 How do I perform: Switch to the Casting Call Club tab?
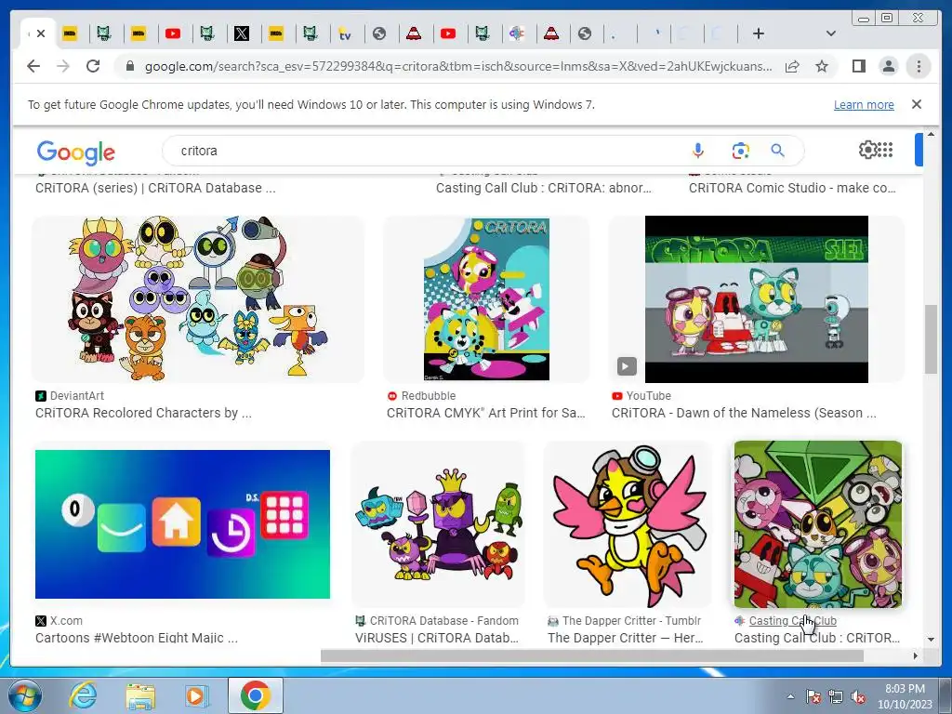tap(517, 33)
